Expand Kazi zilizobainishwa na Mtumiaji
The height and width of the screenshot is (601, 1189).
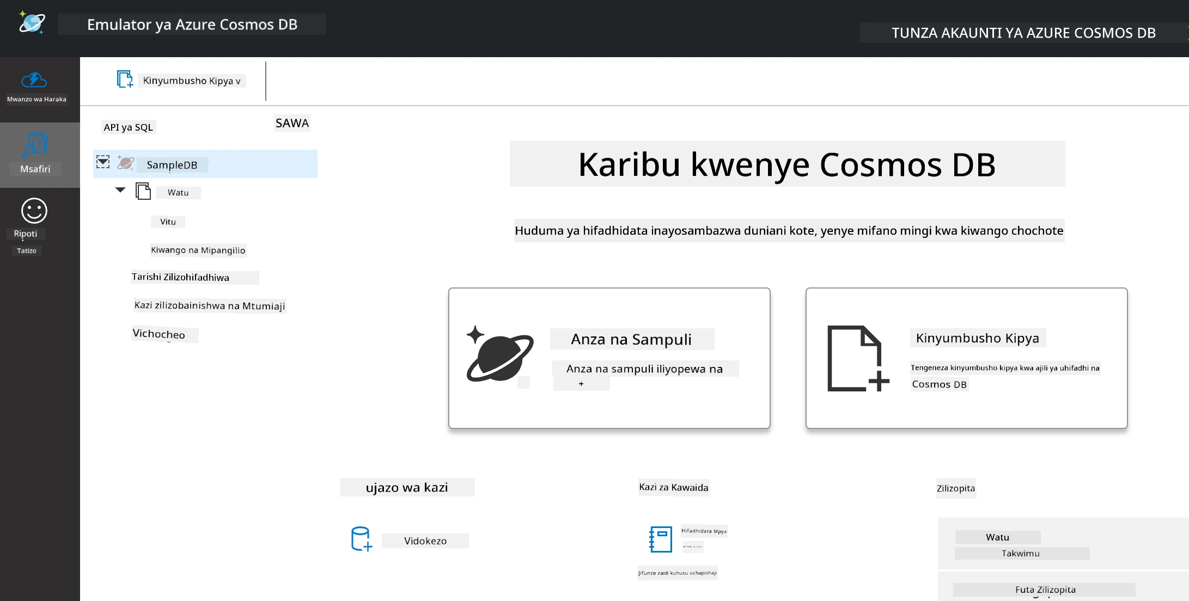210,305
